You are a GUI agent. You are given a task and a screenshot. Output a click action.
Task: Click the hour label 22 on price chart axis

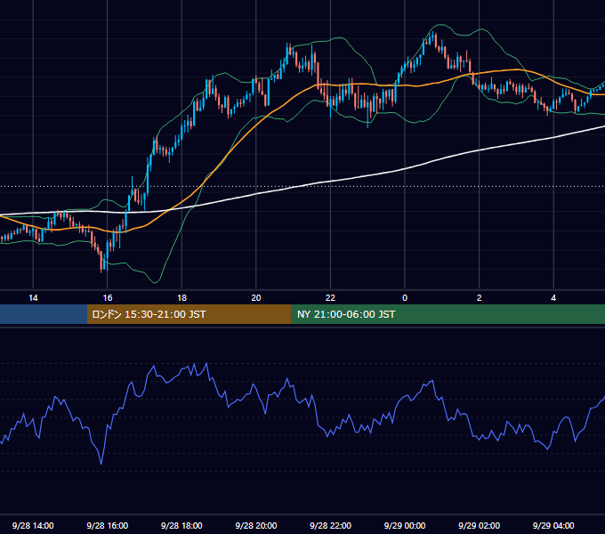[330, 298]
